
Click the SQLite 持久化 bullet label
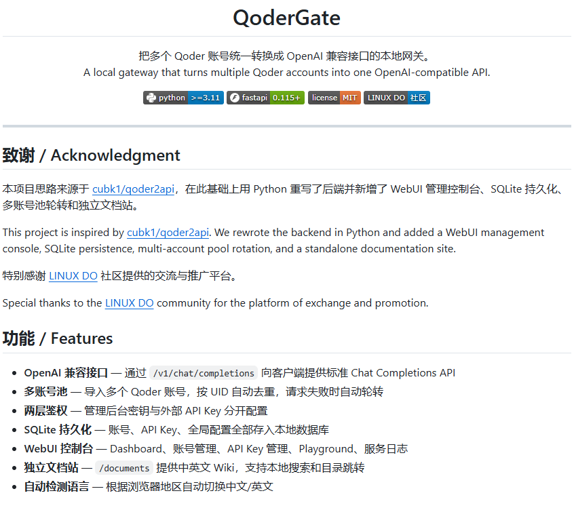pyautogui.click(x=58, y=430)
